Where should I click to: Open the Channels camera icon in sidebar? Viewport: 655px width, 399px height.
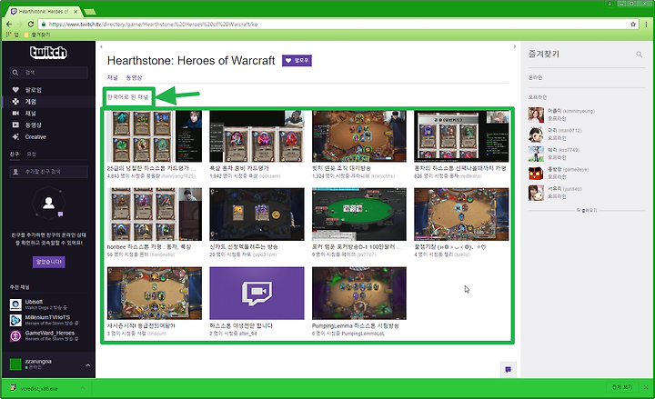(15, 113)
